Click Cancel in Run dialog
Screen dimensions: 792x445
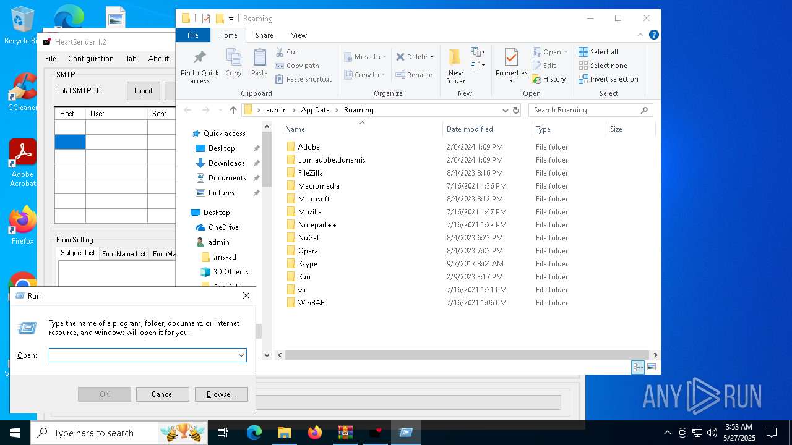pyautogui.click(x=163, y=394)
